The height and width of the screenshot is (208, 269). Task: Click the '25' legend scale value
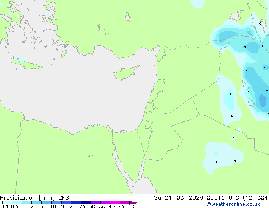(82, 206)
